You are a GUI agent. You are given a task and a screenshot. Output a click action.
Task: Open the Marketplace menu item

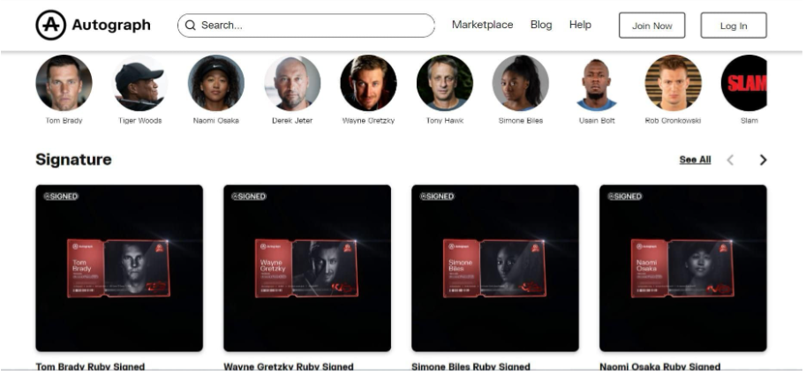482,25
